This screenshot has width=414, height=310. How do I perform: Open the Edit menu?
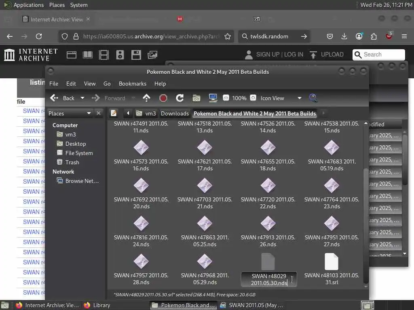tap(71, 84)
